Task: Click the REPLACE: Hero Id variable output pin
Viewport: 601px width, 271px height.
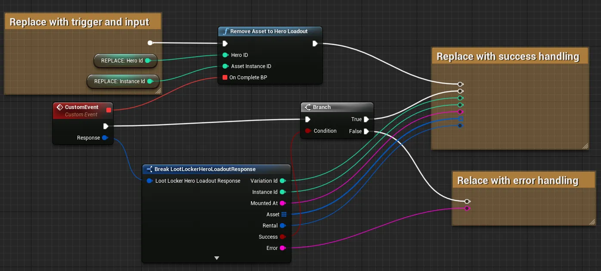Action: click(x=148, y=61)
